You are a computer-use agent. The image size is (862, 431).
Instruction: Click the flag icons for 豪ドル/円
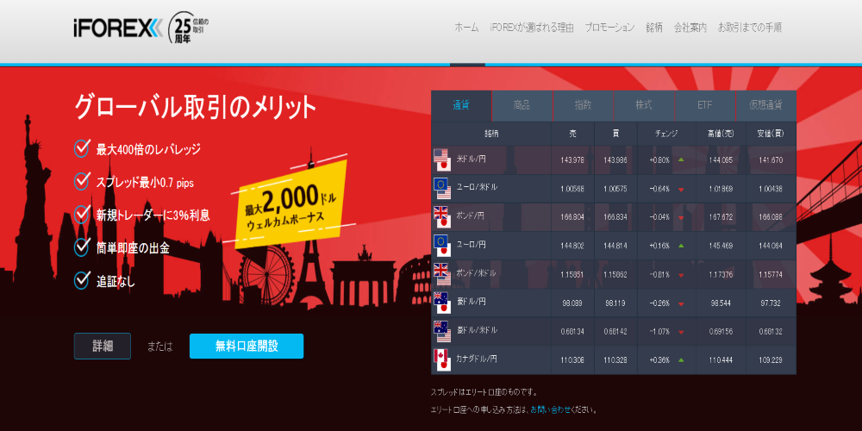[x=442, y=303]
